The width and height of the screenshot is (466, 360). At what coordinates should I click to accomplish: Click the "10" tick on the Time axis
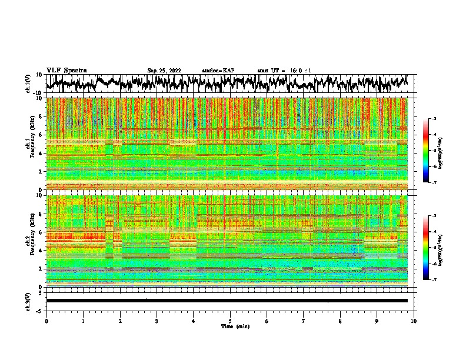pyautogui.click(x=414, y=321)
